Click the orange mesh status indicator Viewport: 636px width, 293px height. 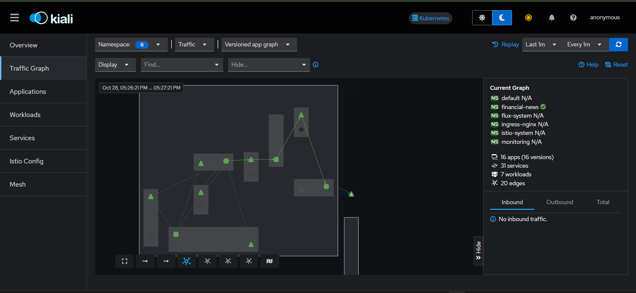click(529, 18)
